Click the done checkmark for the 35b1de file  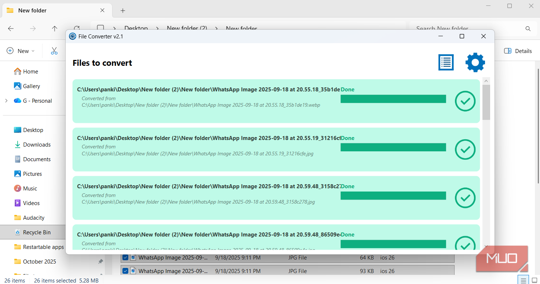pyautogui.click(x=465, y=101)
